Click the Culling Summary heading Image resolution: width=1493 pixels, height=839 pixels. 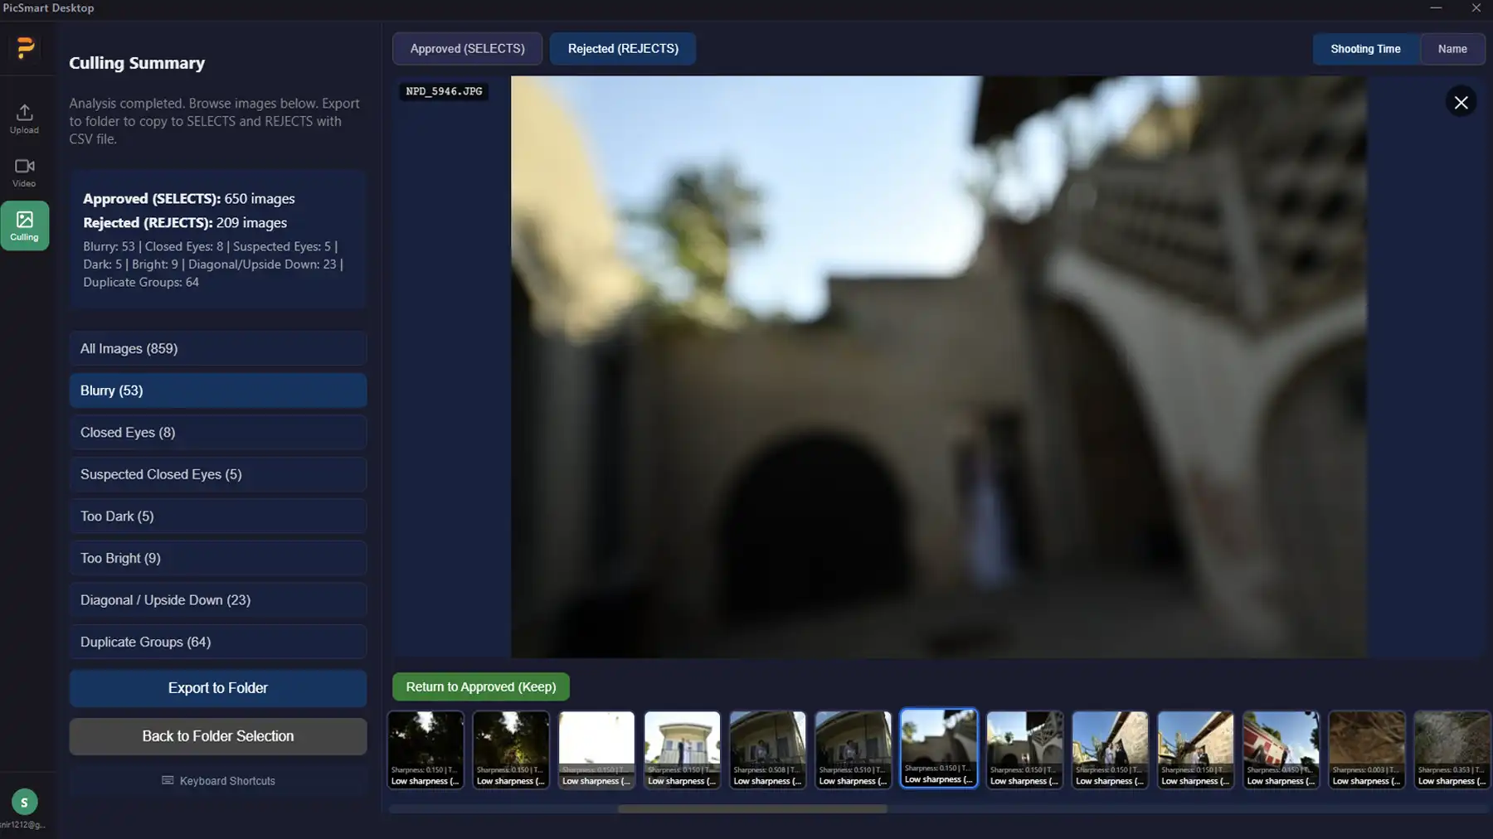[x=137, y=63]
